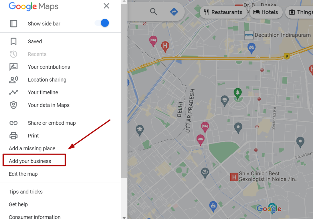Select Edit the map option
The image size is (313, 219).
[23, 174]
